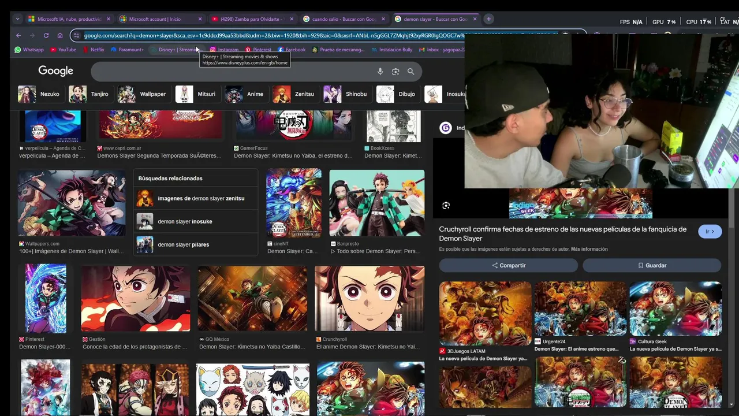Click the browser back arrow
This screenshot has height=416, width=739.
(18, 35)
